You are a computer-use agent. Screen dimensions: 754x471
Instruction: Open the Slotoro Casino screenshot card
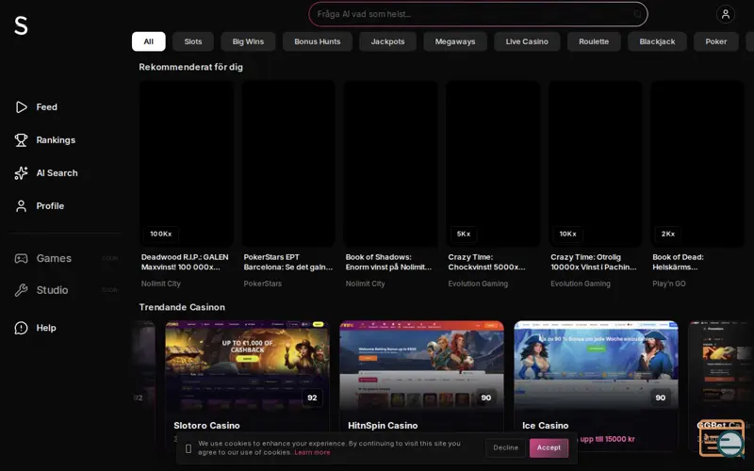coord(247,365)
